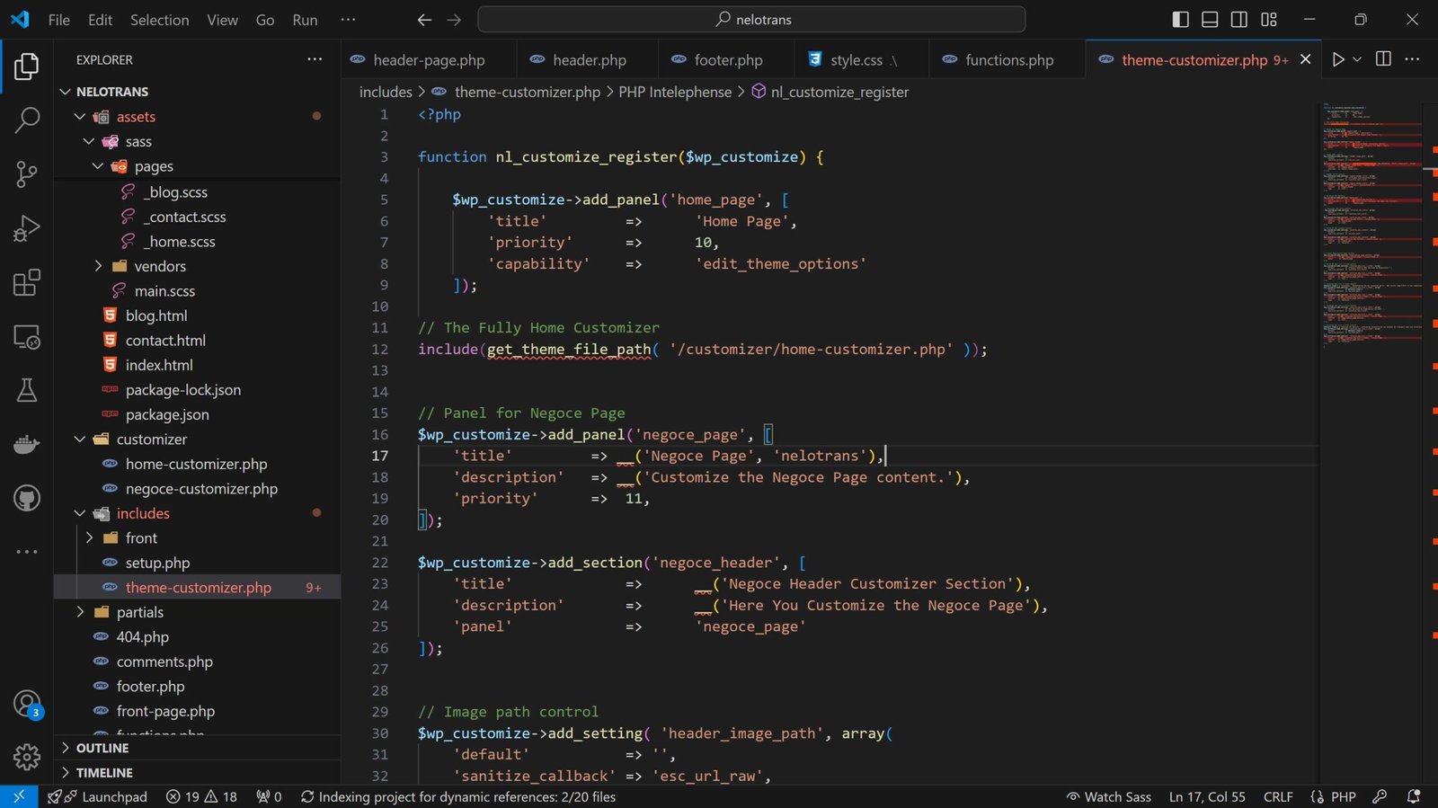Click the minimap code overview
1438x808 pixels.
[x=1371, y=225]
